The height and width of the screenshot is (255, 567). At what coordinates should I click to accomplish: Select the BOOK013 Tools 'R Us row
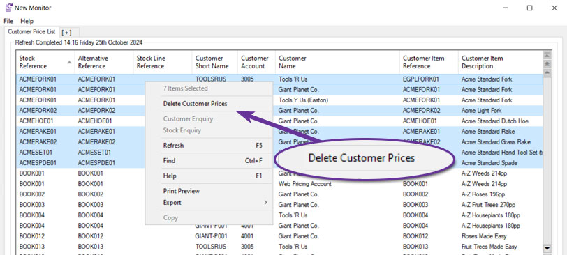click(279, 247)
